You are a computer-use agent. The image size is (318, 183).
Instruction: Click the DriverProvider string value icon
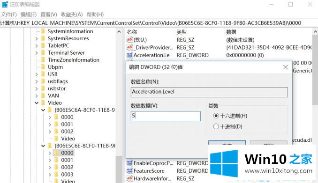click(129, 47)
